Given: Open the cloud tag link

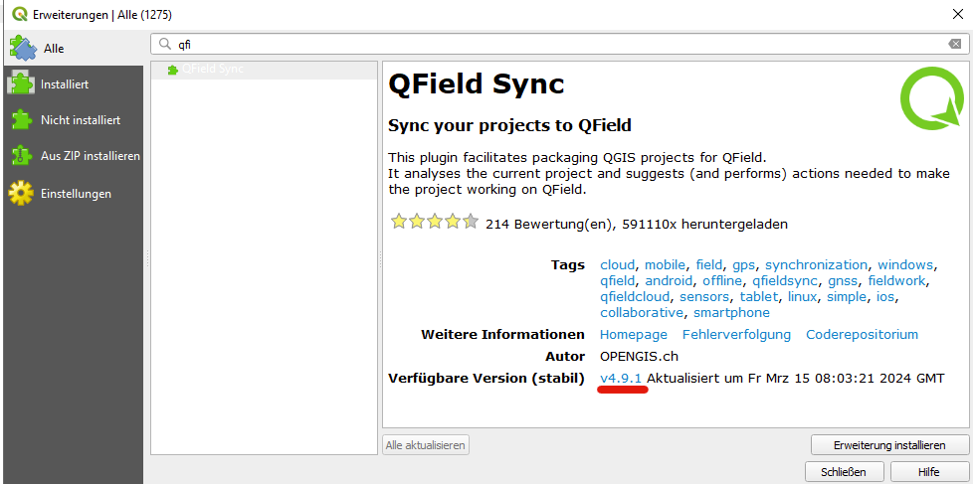Looking at the screenshot, I should 618,265.
